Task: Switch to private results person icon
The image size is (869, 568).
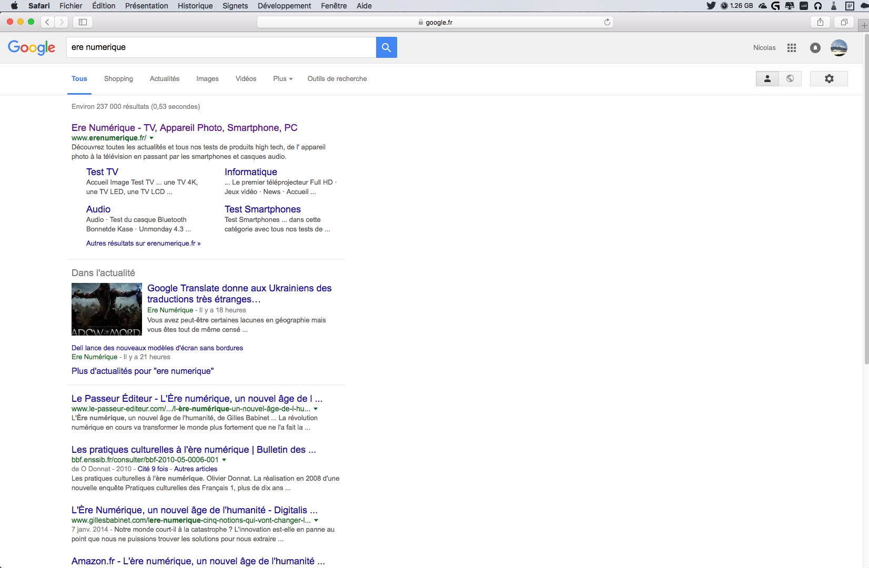Action: coord(767,78)
